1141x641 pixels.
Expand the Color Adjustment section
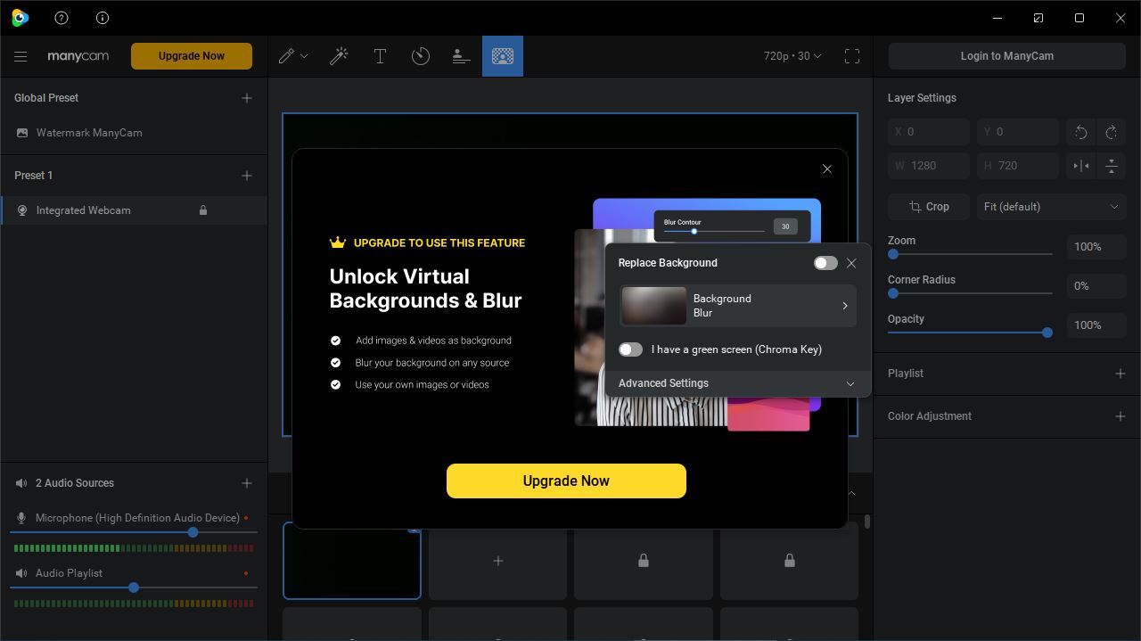pos(1120,416)
